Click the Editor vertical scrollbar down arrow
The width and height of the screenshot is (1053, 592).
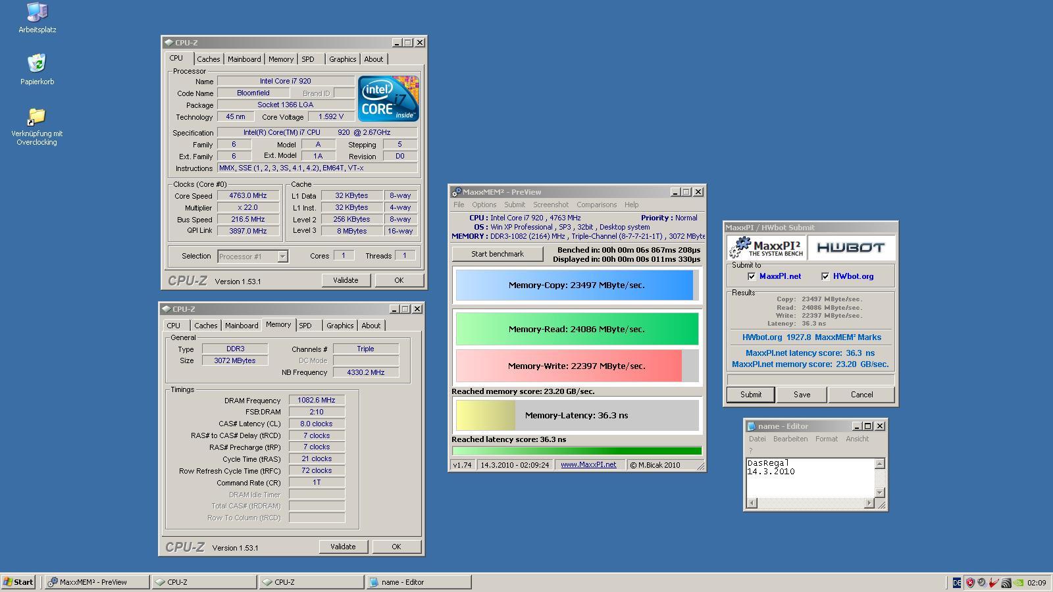880,493
